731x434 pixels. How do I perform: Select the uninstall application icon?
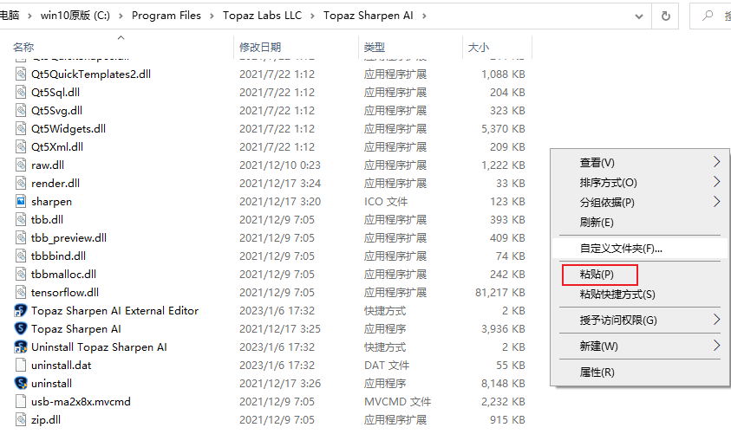[x=21, y=383]
